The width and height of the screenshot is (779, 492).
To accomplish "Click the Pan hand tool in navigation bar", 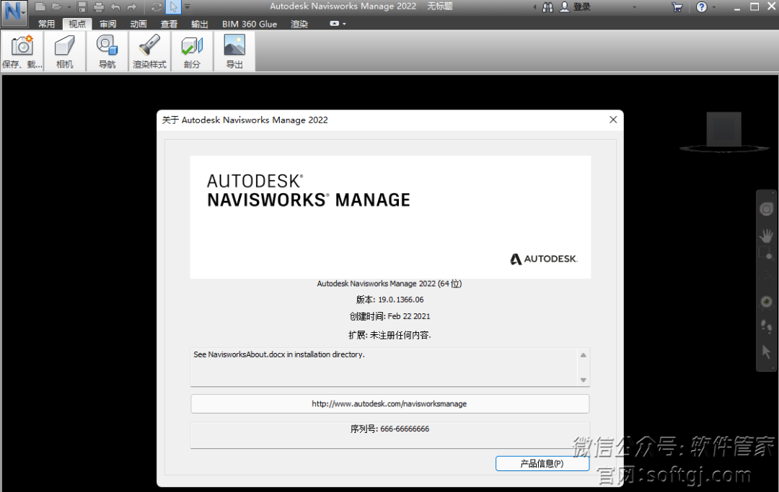I will coord(766,235).
